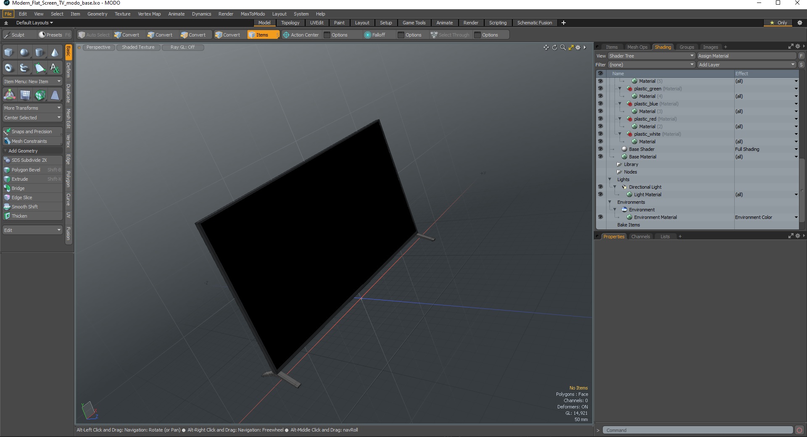807x437 pixels.
Task: Switch to the UVEdit layout tab
Action: pyautogui.click(x=316, y=23)
